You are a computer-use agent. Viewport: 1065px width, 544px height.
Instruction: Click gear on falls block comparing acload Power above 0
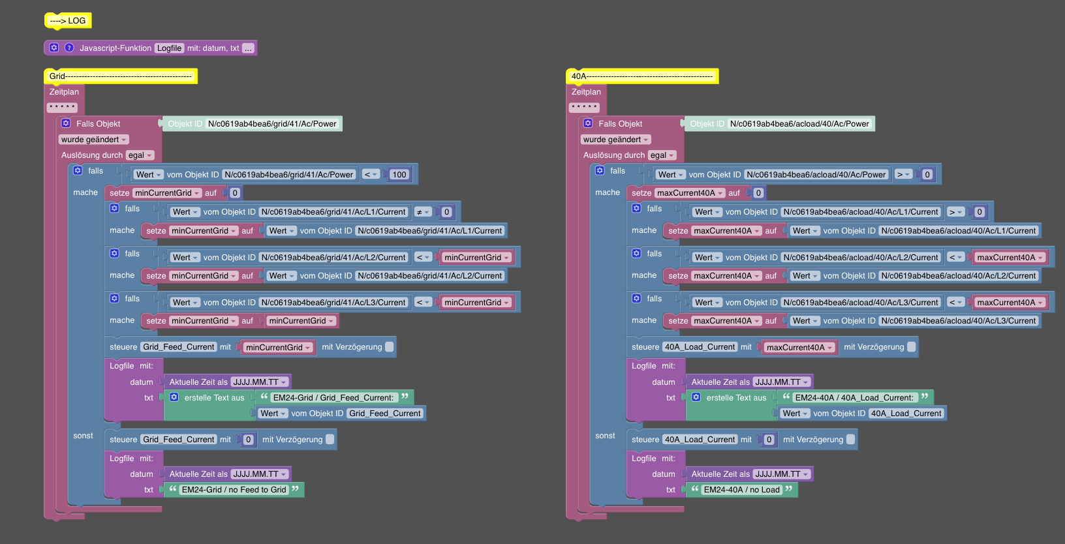pyautogui.click(x=600, y=170)
